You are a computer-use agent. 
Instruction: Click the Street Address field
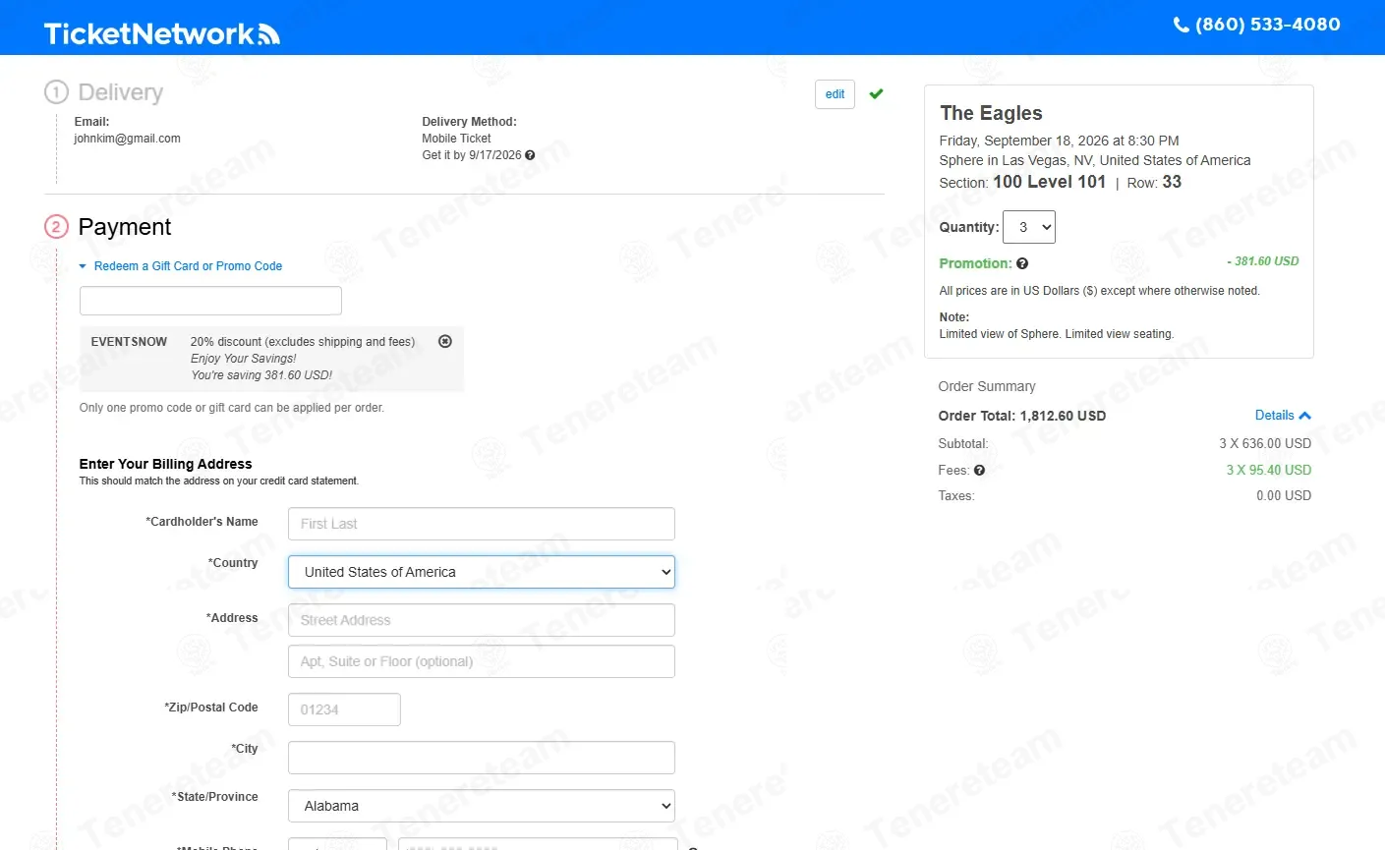click(x=482, y=620)
